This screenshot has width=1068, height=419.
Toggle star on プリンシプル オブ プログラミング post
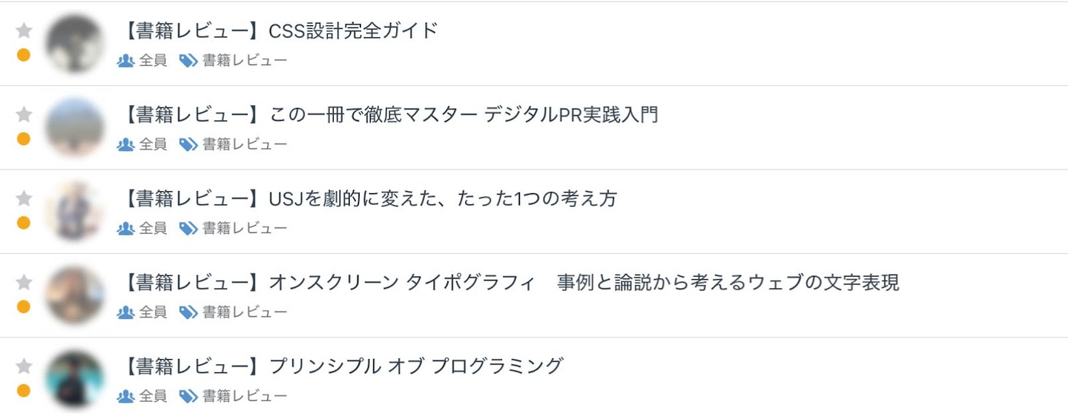click(x=24, y=366)
